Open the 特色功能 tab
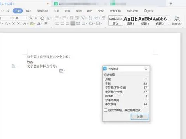 133,11
